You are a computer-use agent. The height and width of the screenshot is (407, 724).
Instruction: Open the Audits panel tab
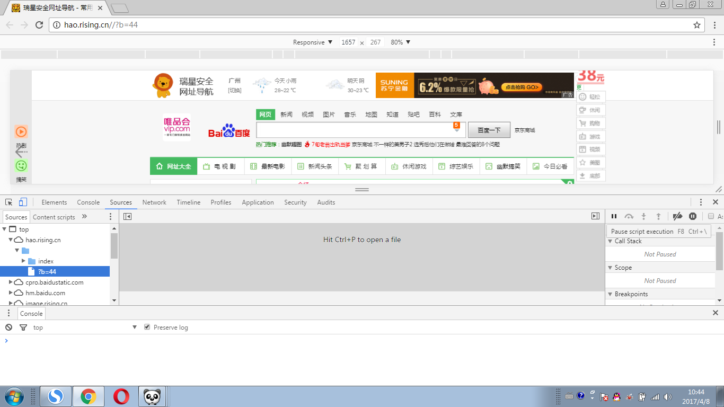pos(326,202)
